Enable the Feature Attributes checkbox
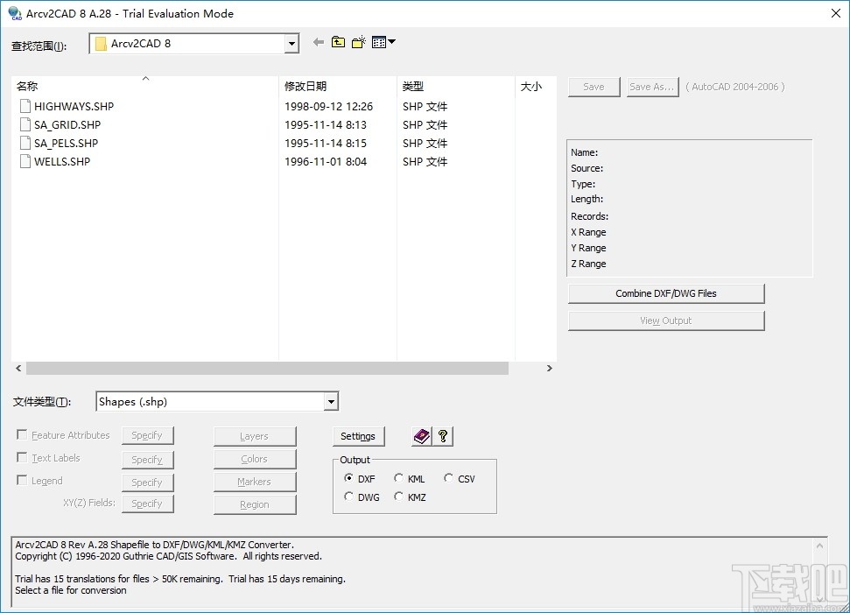The width and height of the screenshot is (850, 613). pyautogui.click(x=21, y=434)
